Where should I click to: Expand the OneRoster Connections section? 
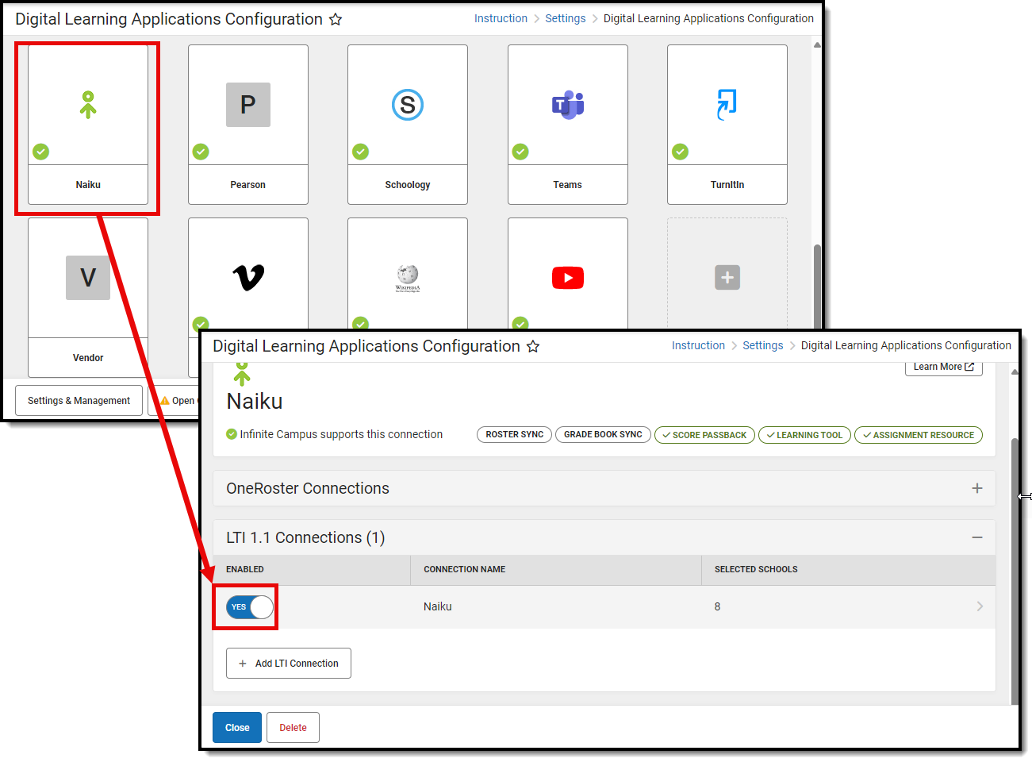(x=977, y=488)
